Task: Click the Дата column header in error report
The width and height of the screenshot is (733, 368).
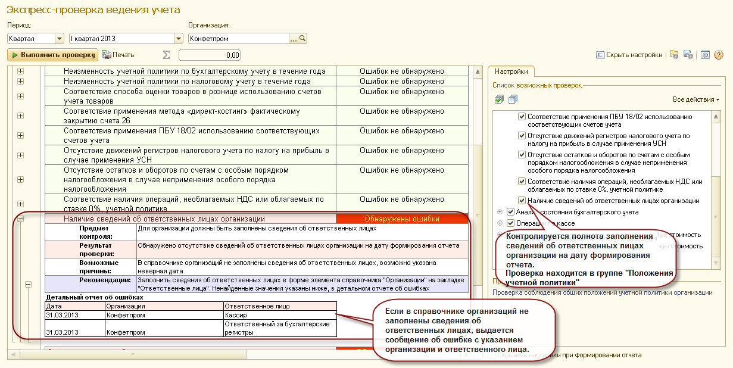Action: 75,306
